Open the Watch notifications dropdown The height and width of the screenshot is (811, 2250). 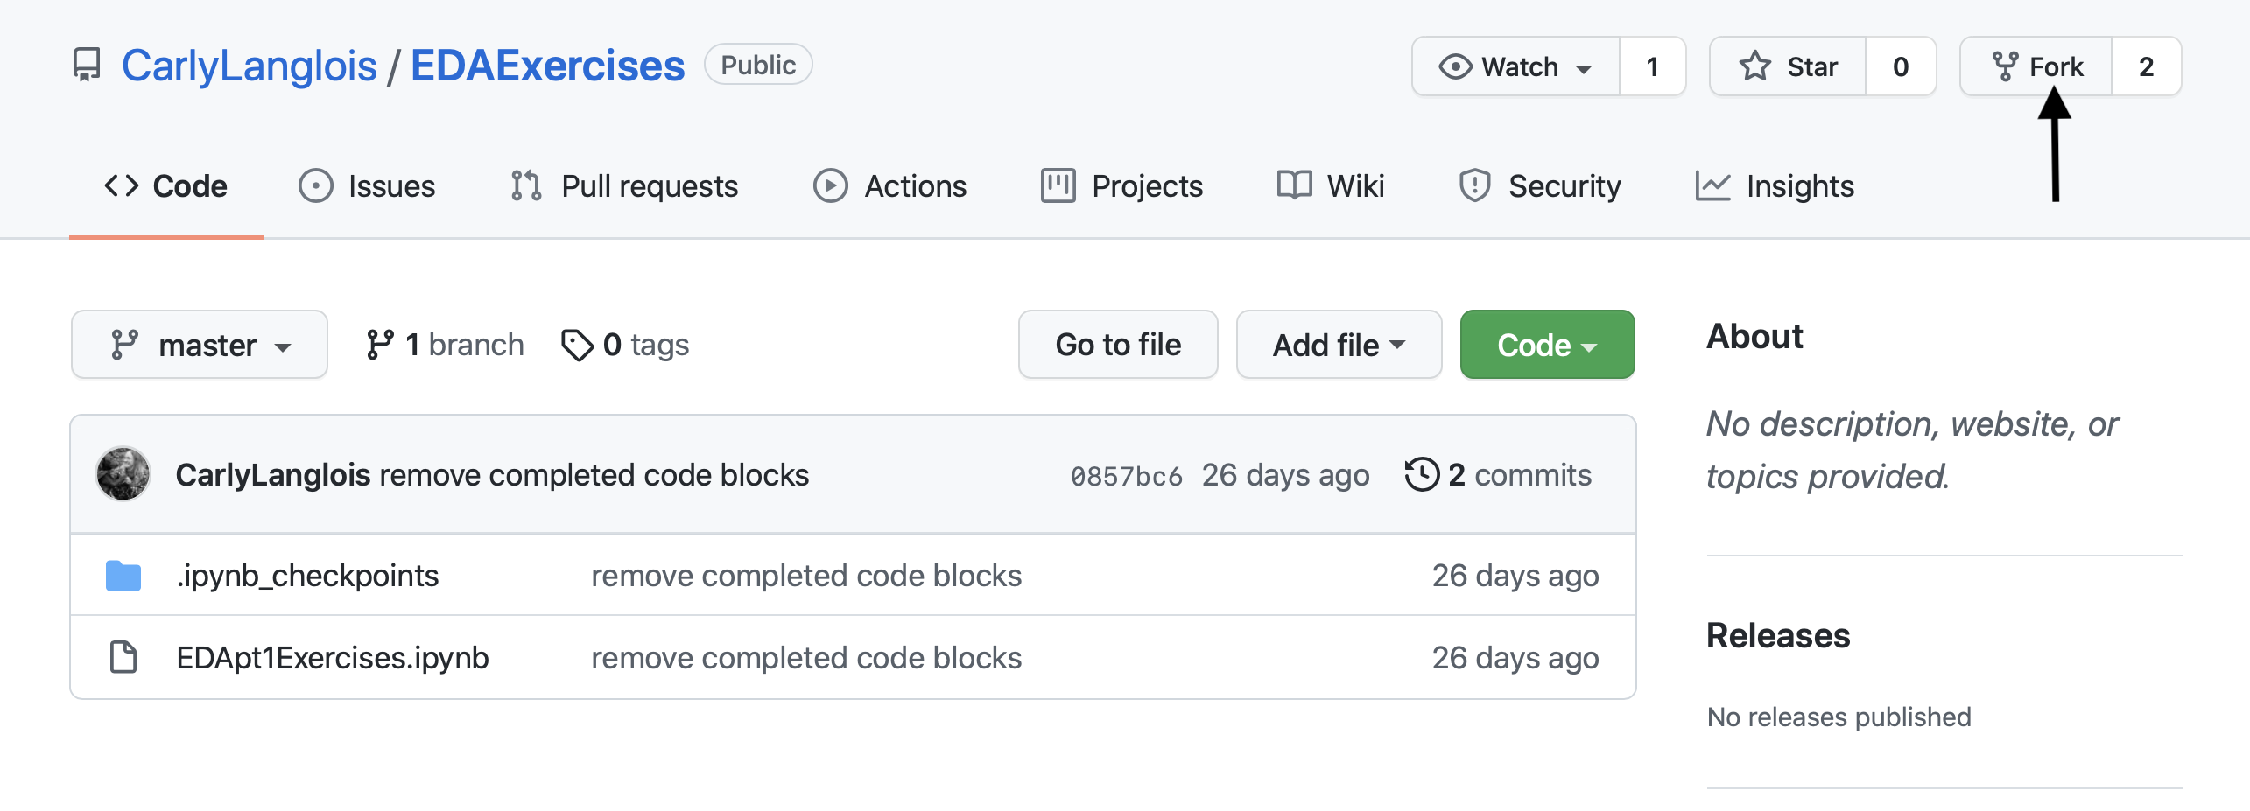[1515, 66]
